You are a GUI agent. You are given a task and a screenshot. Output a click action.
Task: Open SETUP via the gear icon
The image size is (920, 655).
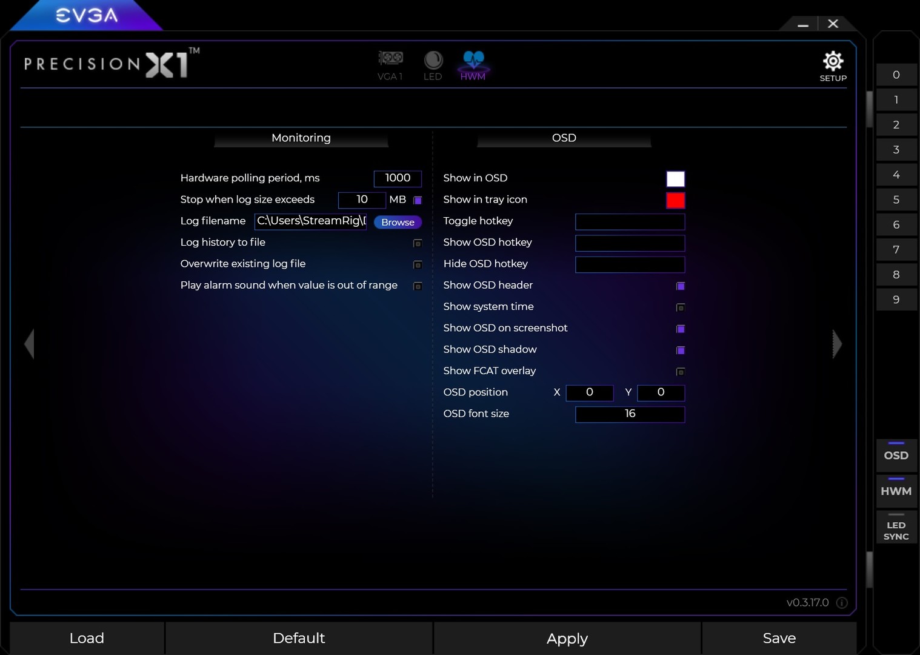[833, 61]
